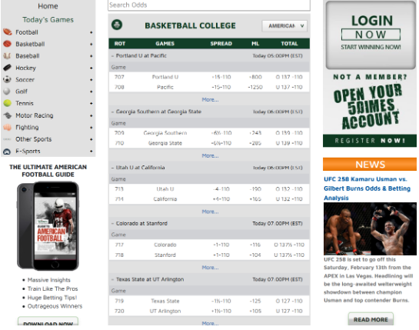
Task: Open Today's Games menu item
Action: click(48, 20)
